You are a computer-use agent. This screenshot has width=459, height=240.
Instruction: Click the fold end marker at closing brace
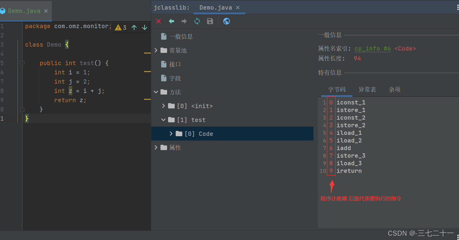(22, 109)
